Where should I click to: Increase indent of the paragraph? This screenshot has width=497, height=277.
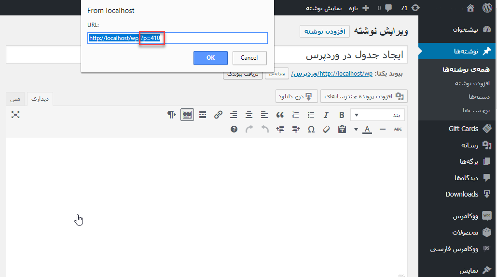click(280, 129)
